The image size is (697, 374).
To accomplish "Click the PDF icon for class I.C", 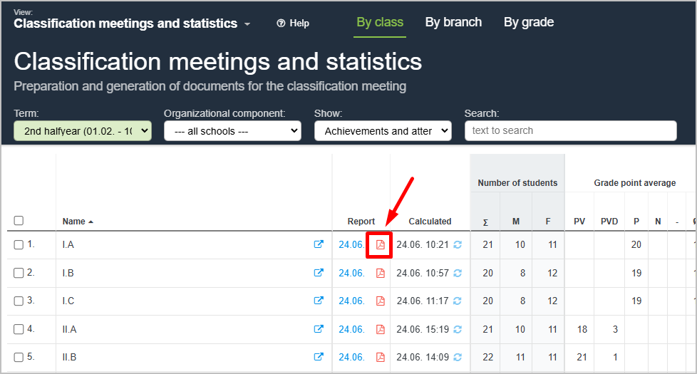I will click(x=381, y=301).
